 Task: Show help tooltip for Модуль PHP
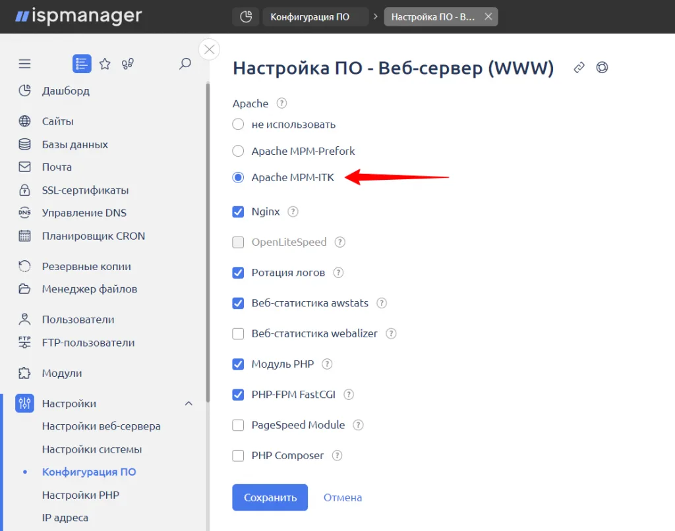click(327, 364)
